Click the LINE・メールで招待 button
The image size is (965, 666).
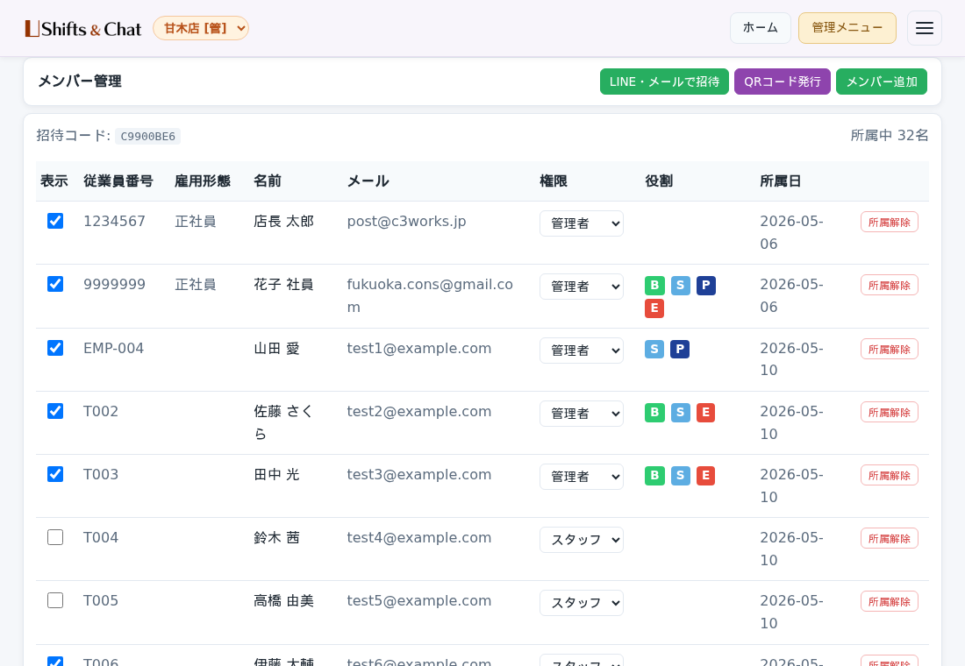click(x=664, y=81)
